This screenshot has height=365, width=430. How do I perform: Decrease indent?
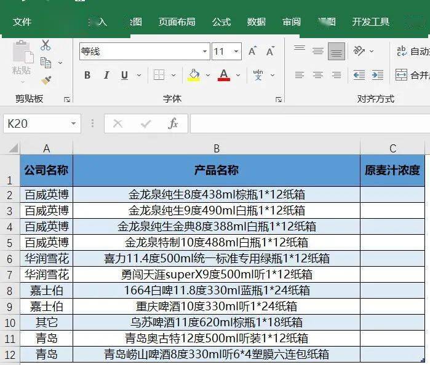(x=359, y=75)
